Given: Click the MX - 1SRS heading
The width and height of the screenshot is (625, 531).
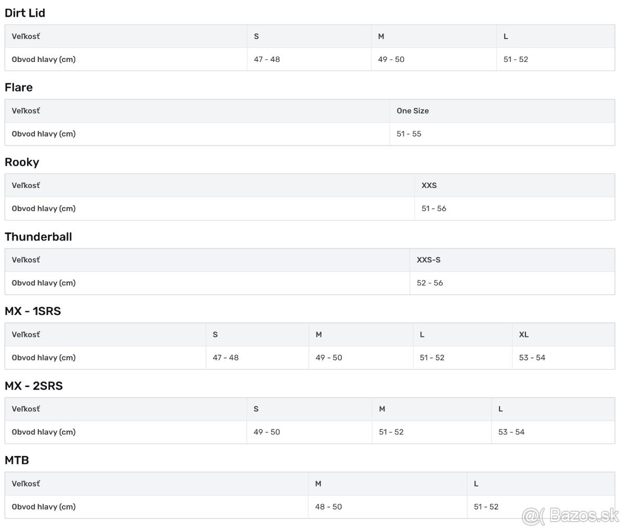Looking at the screenshot, I should click(x=33, y=311).
